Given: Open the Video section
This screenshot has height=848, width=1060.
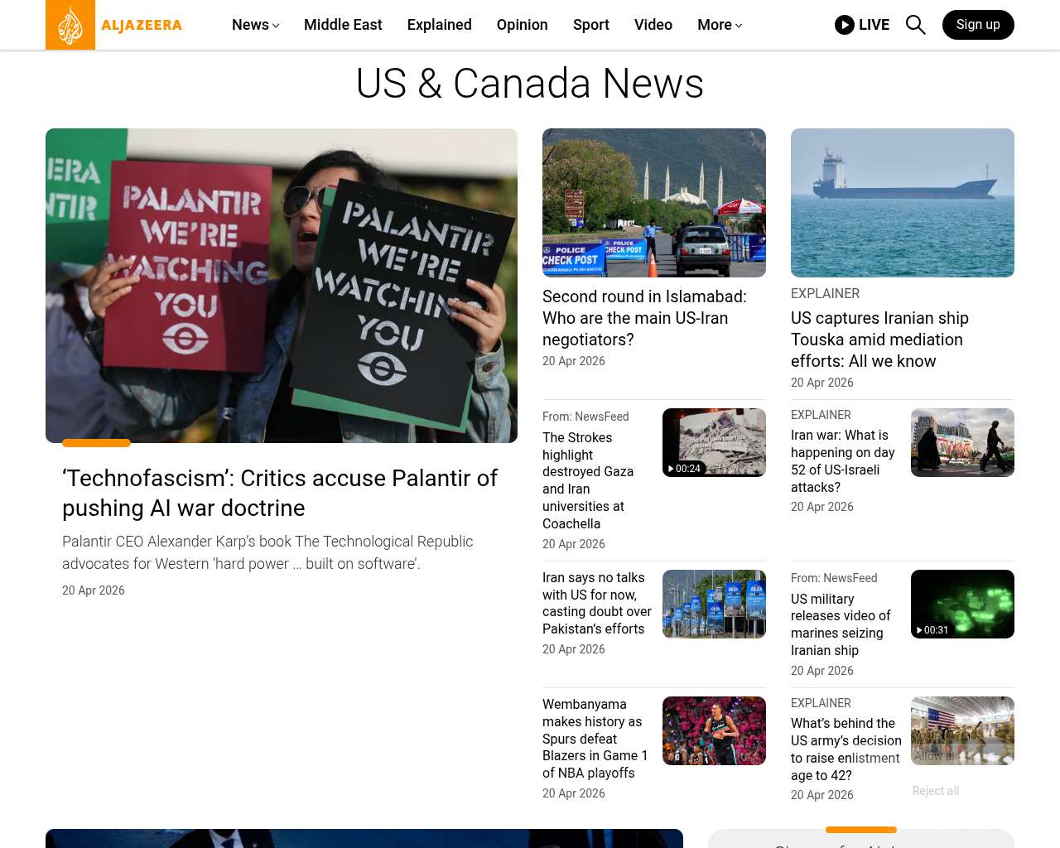Looking at the screenshot, I should point(653,25).
